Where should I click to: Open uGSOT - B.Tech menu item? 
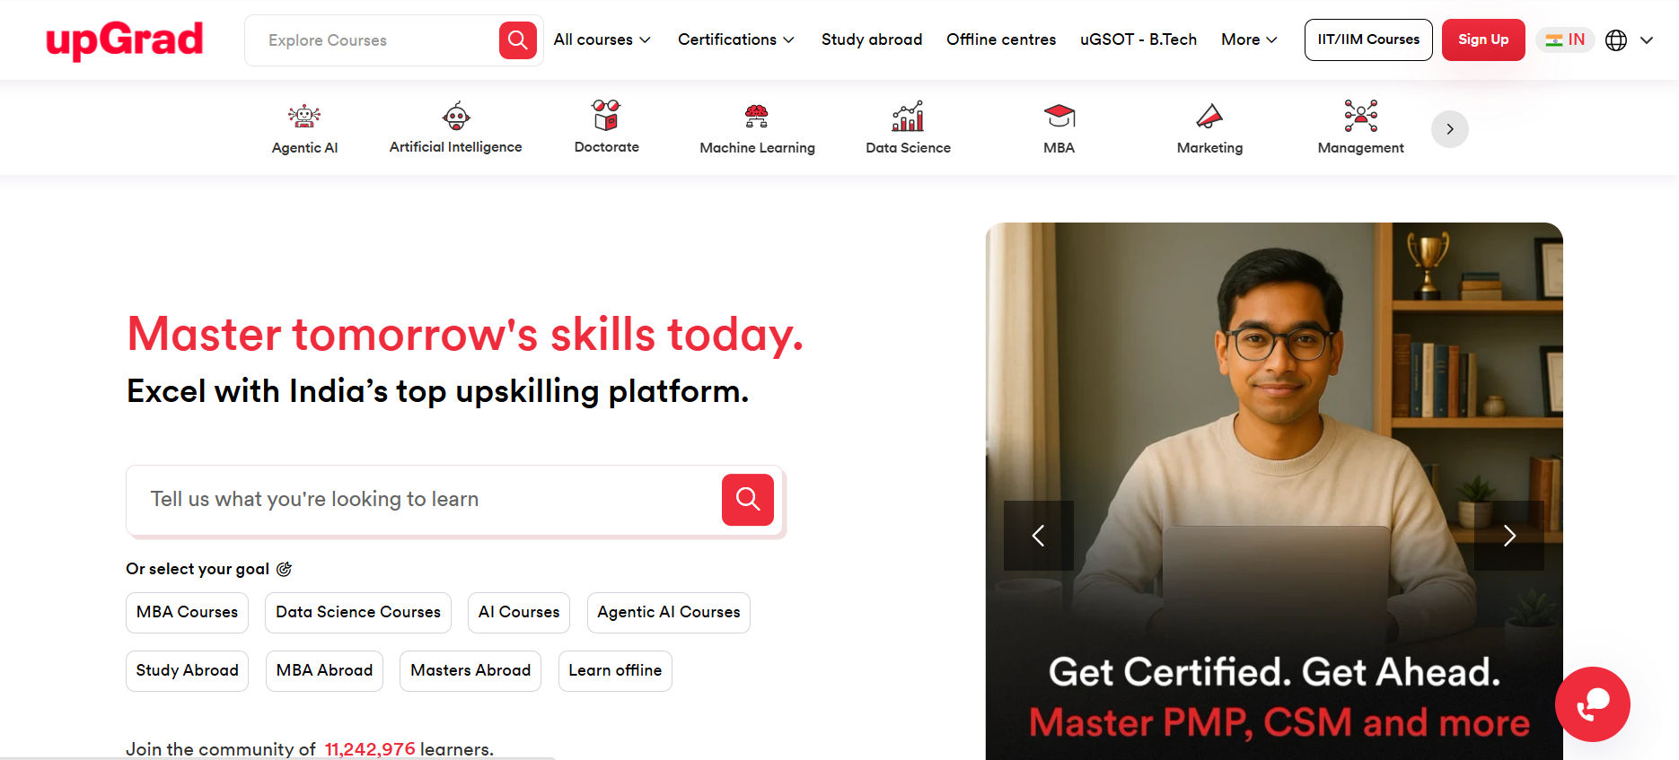click(x=1138, y=39)
